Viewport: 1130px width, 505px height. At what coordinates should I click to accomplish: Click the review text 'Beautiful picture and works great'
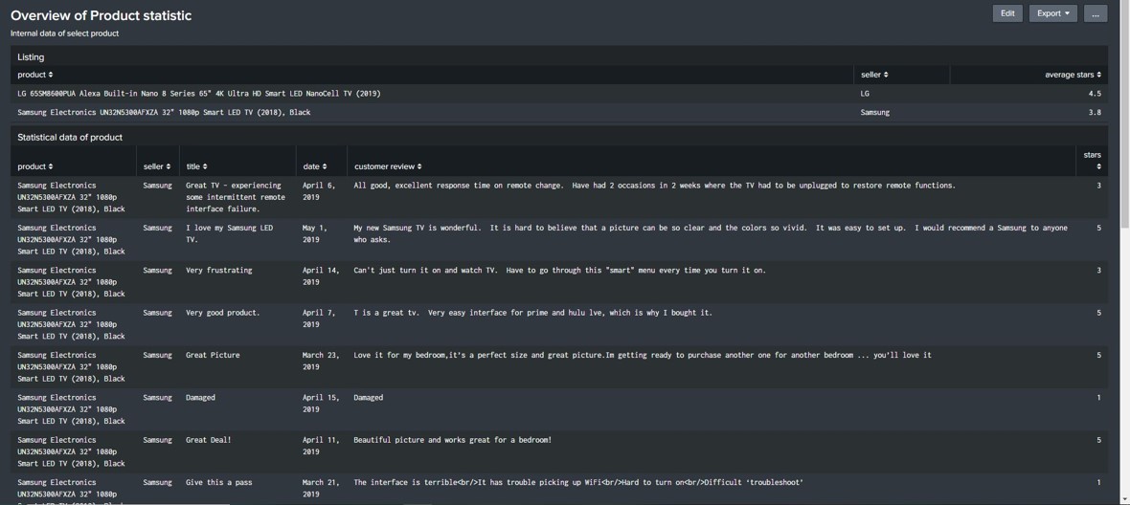point(453,440)
